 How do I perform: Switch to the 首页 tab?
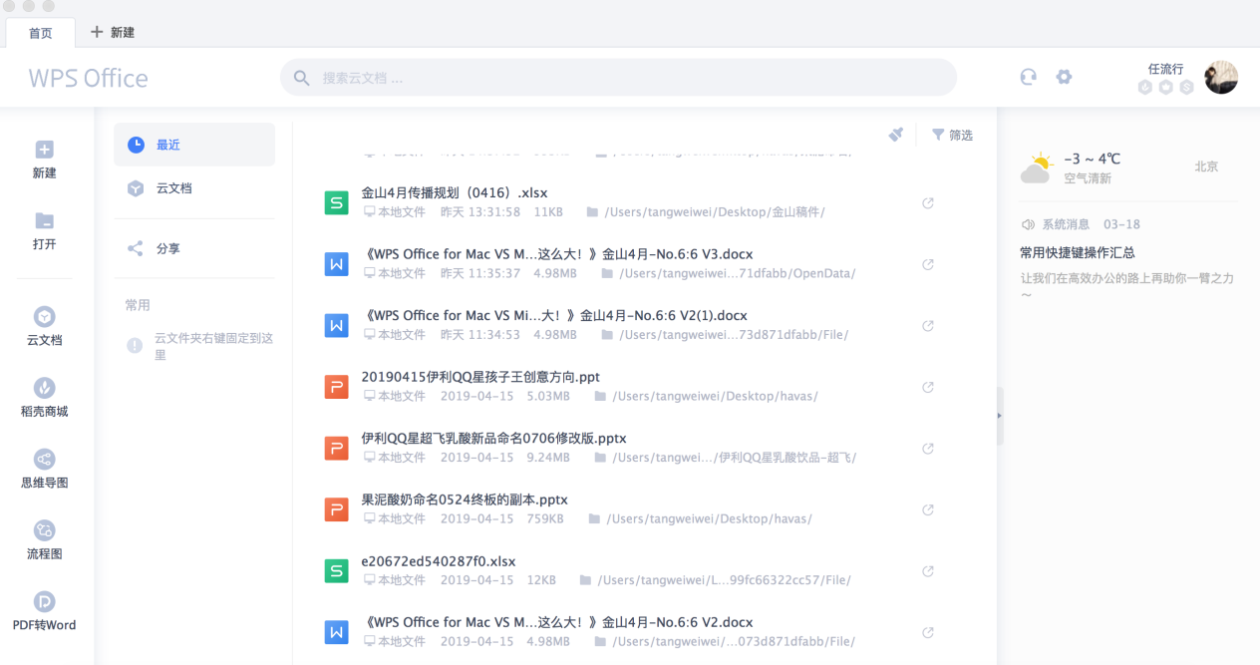point(41,33)
